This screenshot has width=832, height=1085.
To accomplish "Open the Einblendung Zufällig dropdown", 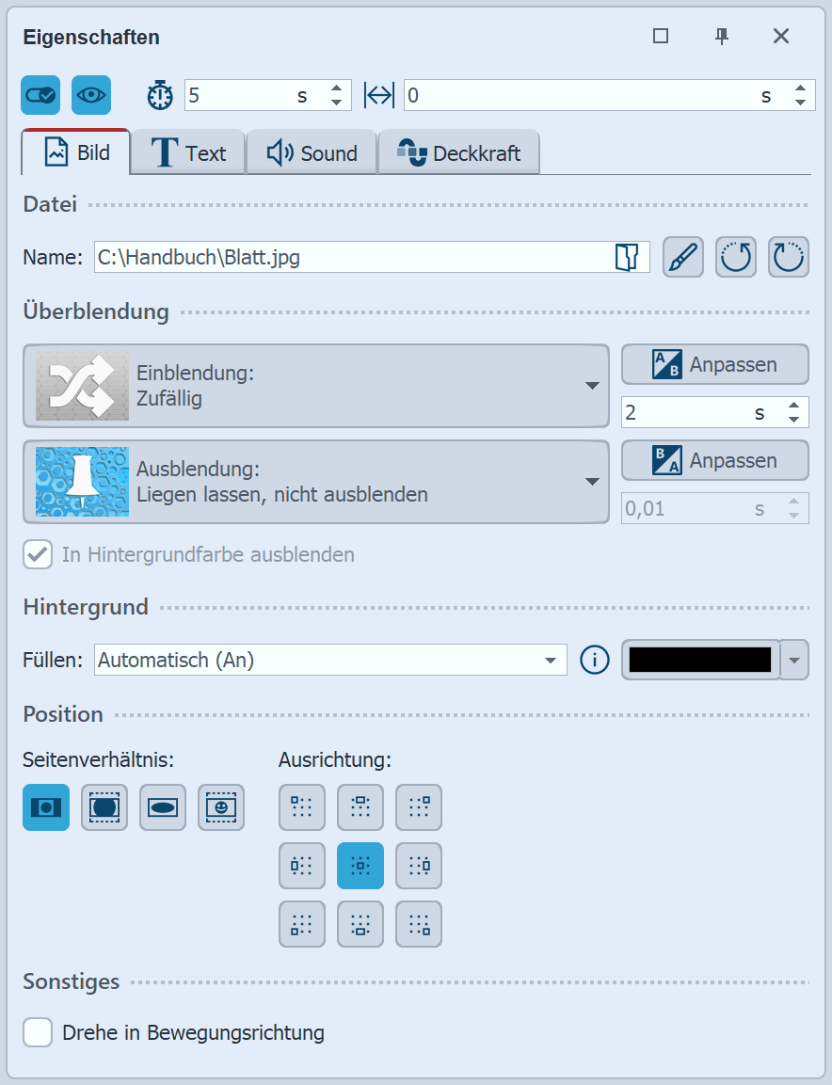I will pos(591,386).
